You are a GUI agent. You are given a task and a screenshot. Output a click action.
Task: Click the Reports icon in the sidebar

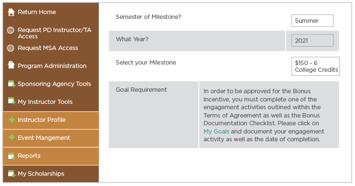(12, 156)
